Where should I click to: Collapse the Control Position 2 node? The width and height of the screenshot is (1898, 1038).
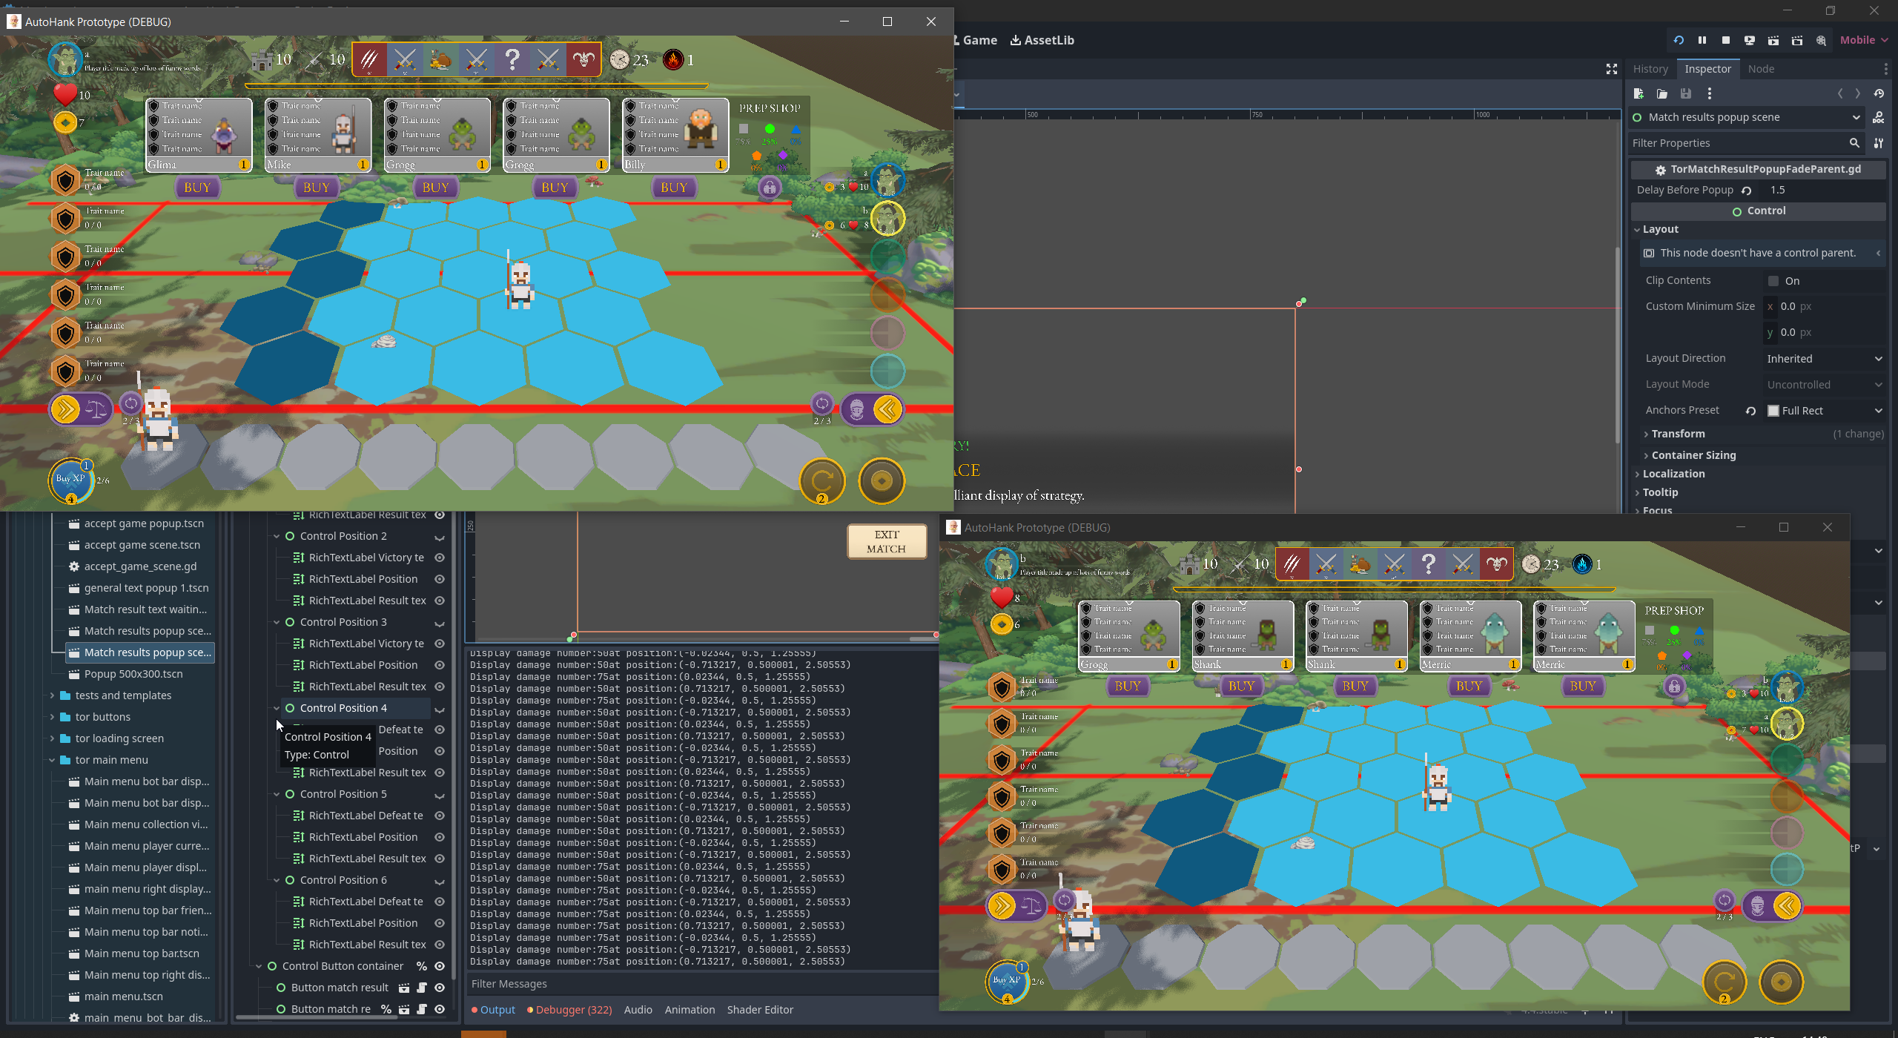[277, 536]
